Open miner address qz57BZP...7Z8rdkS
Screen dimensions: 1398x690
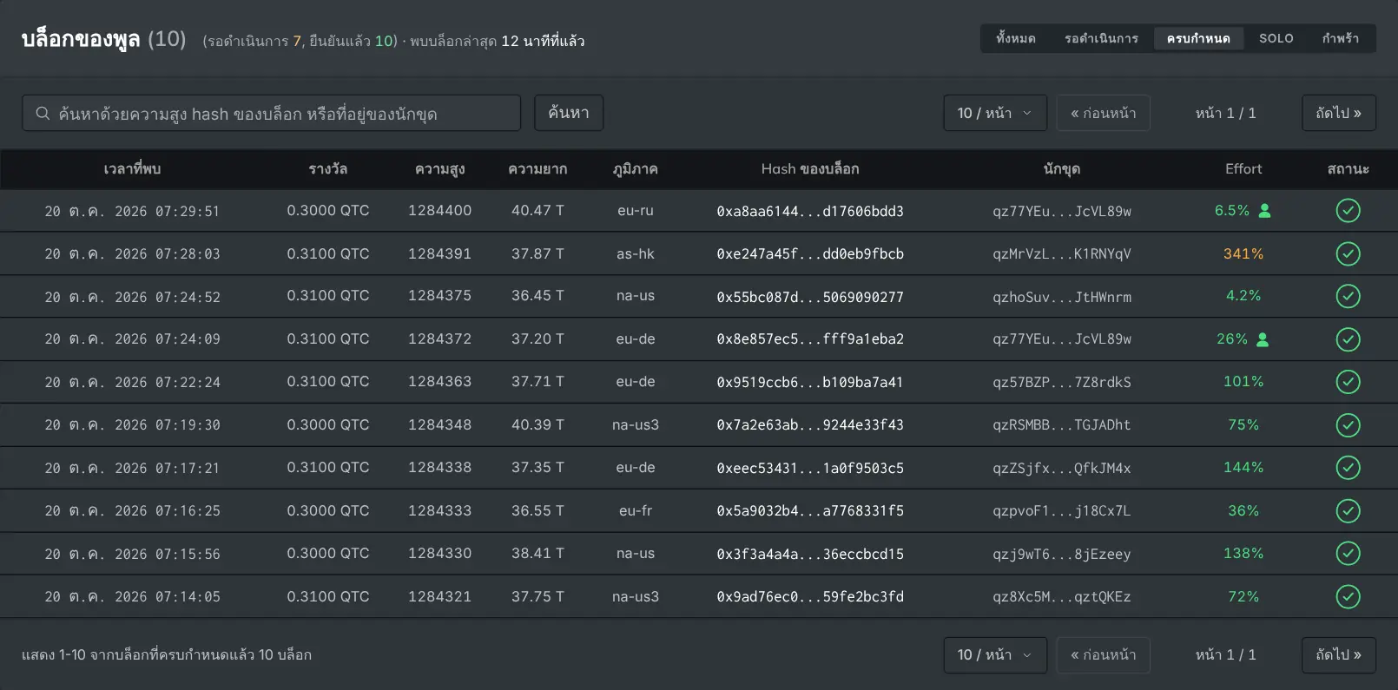point(1062,382)
